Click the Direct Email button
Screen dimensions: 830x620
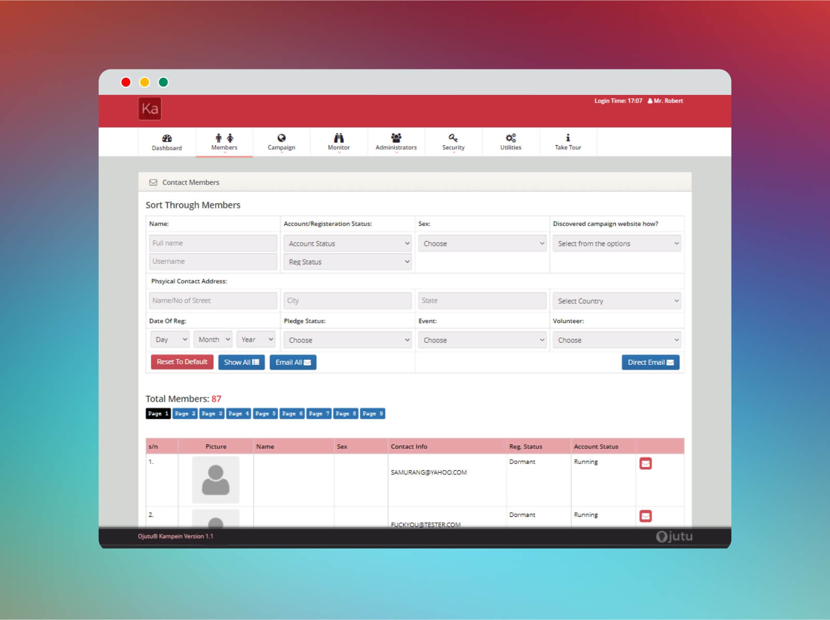click(651, 362)
